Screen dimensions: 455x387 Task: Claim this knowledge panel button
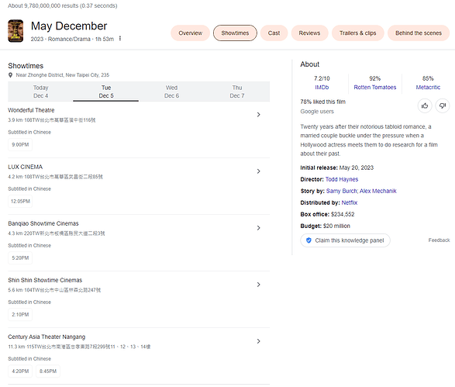[345, 240]
